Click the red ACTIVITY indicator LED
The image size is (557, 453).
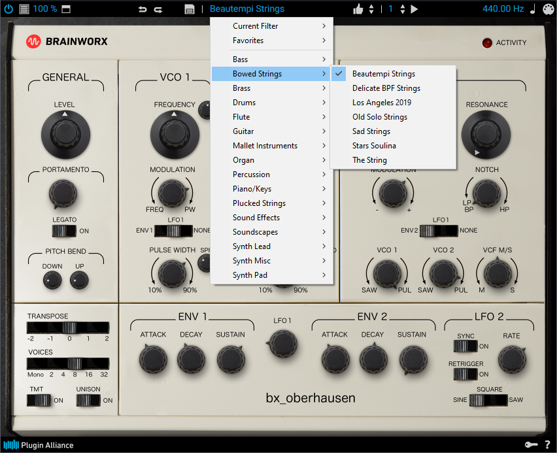coord(487,42)
